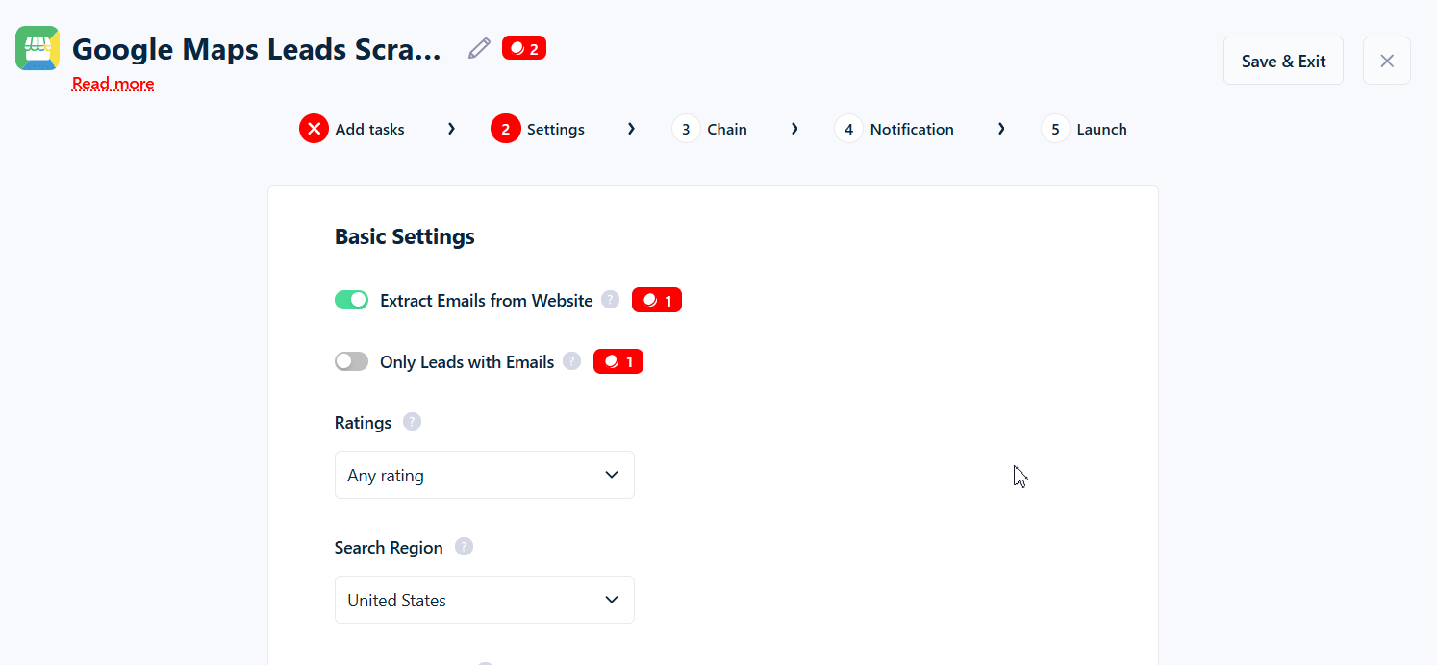Enable Only Leads with Emails toggle
This screenshot has width=1437, height=665.
tap(351, 361)
